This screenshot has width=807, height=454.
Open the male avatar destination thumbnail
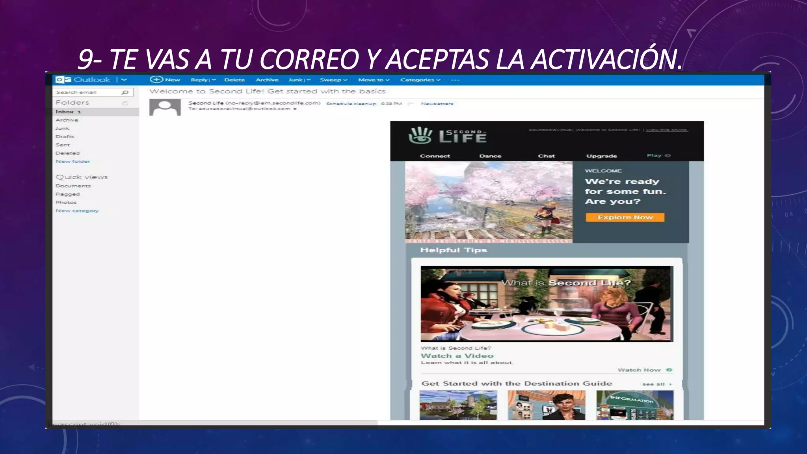tap(547, 405)
